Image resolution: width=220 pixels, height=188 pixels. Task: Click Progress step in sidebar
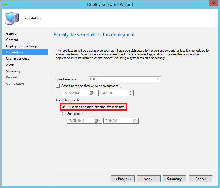tap(12, 77)
